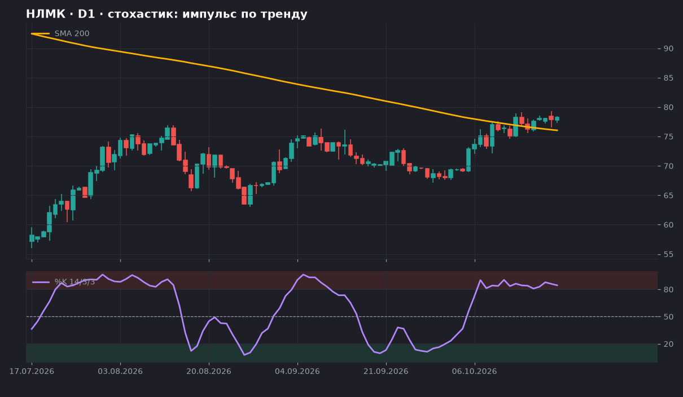Click price axis label 70

(x=668, y=166)
